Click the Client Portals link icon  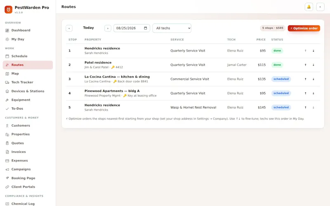click(7, 187)
